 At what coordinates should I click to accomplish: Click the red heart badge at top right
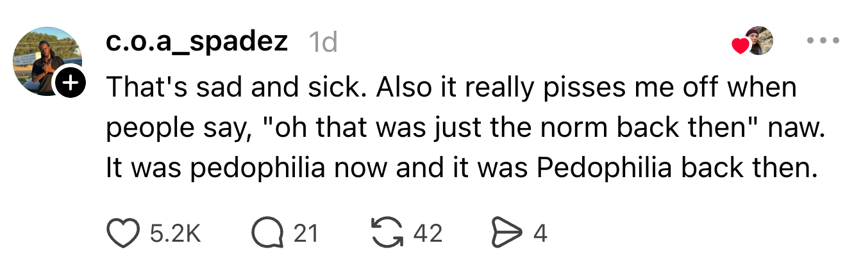coord(741,46)
